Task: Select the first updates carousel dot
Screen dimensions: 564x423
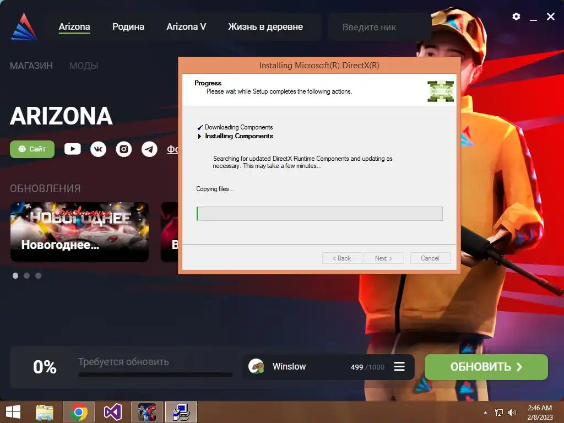Action: 15,275
